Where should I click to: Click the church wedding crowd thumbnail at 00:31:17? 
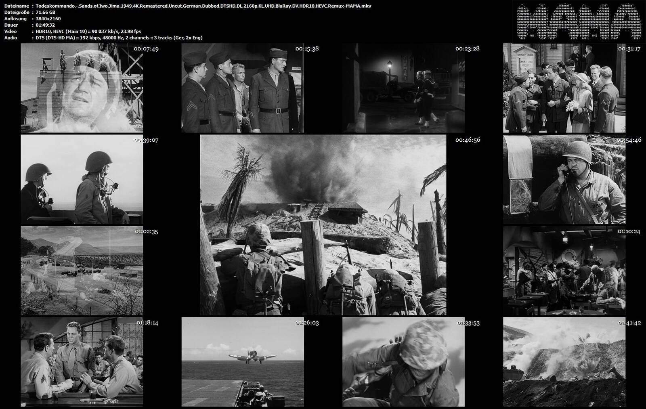pos(564,88)
